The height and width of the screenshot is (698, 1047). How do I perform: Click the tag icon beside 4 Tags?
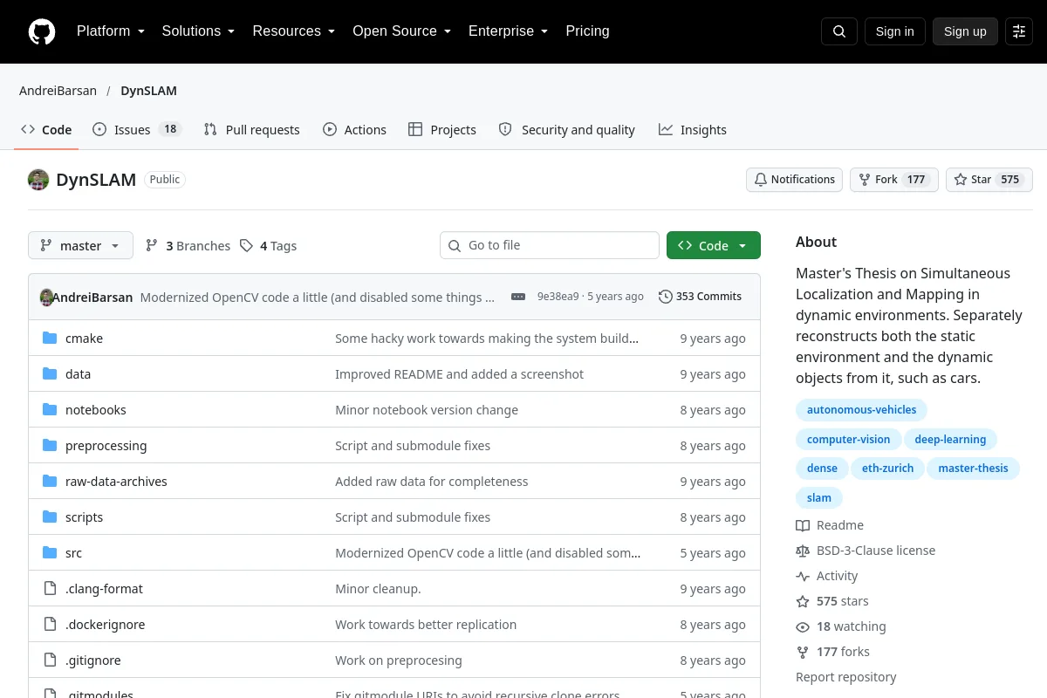(247, 246)
